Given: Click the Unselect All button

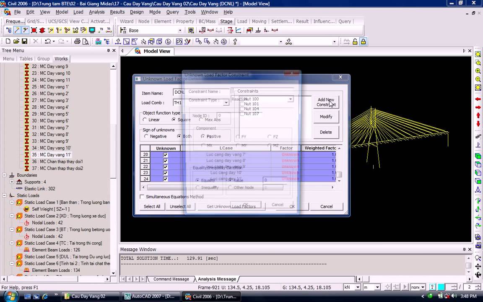Looking at the screenshot, I should (180, 206).
